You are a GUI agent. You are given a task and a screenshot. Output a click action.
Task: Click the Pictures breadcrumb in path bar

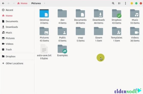[36, 3]
